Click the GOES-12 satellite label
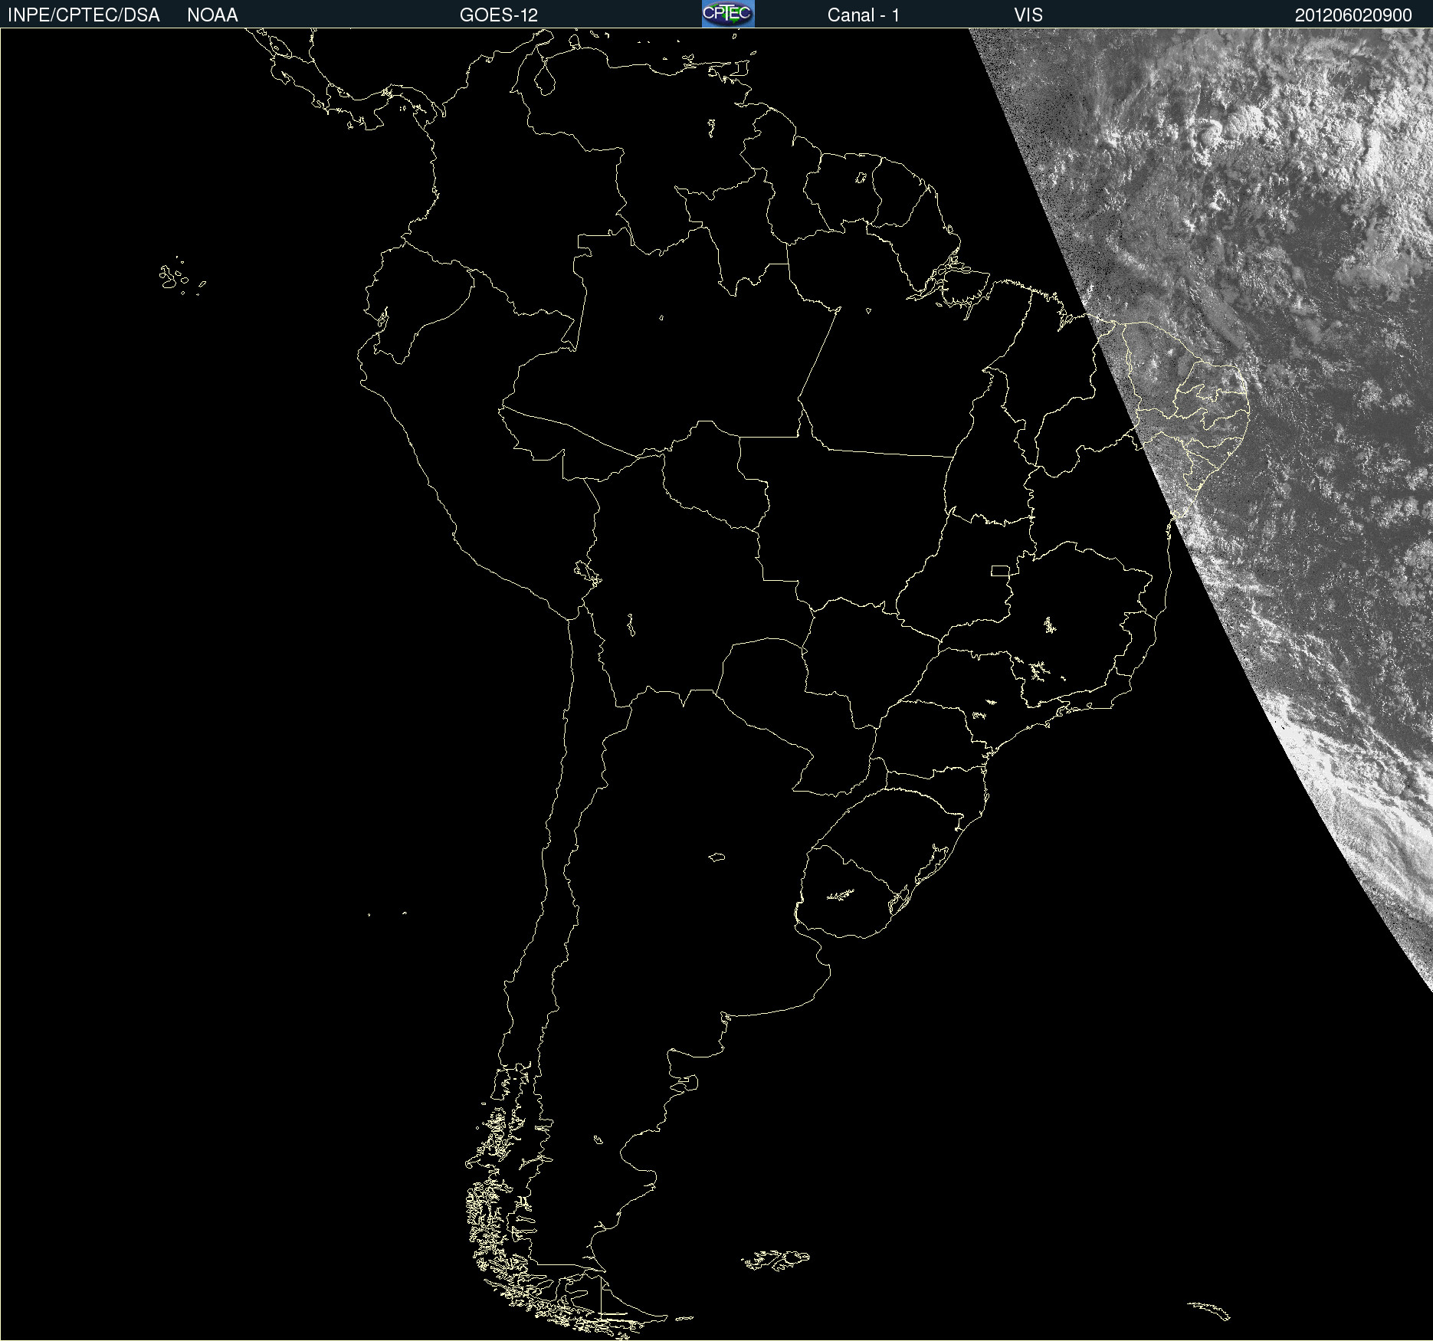The height and width of the screenshot is (1341, 1433). 499,15
